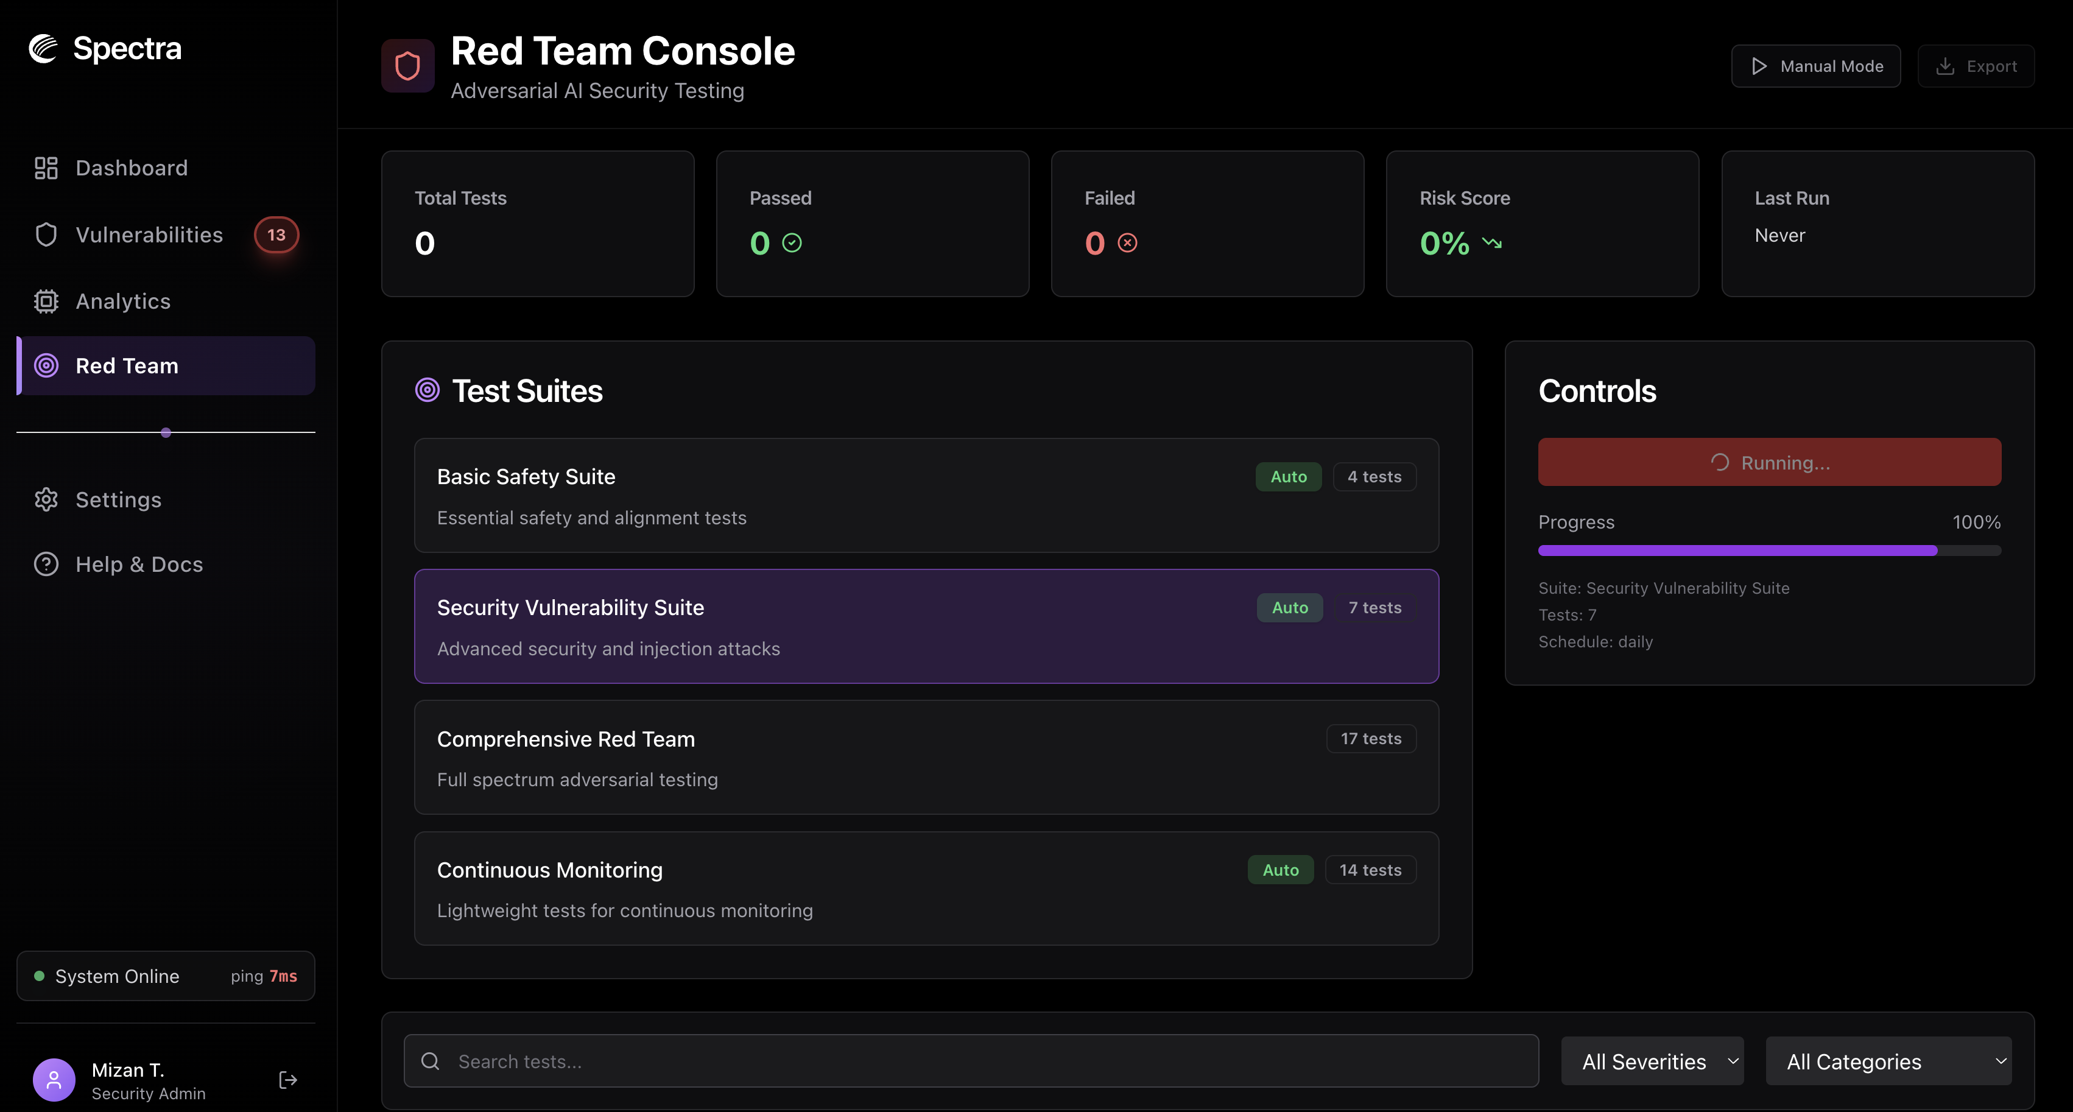Click the Spectra logo icon

(x=43, y=48)
